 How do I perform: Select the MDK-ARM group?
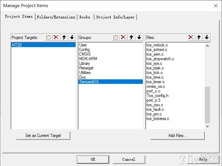(110, 59)
